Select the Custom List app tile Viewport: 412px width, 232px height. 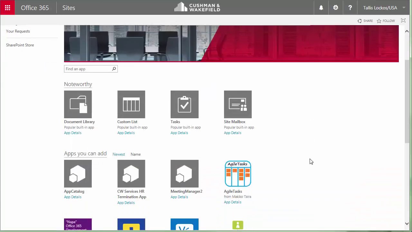(131, 104)
